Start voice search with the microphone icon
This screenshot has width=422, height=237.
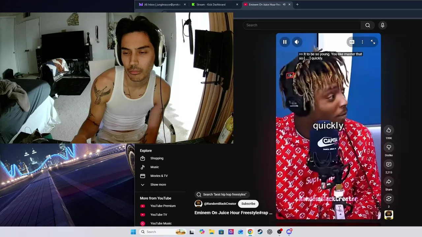point(382,25)
